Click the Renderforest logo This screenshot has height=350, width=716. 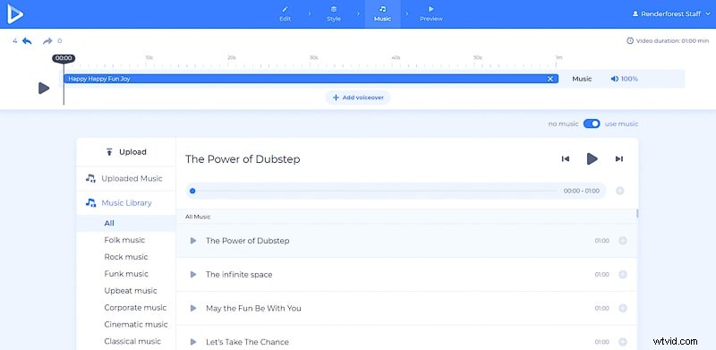click(x=15, y=13)
